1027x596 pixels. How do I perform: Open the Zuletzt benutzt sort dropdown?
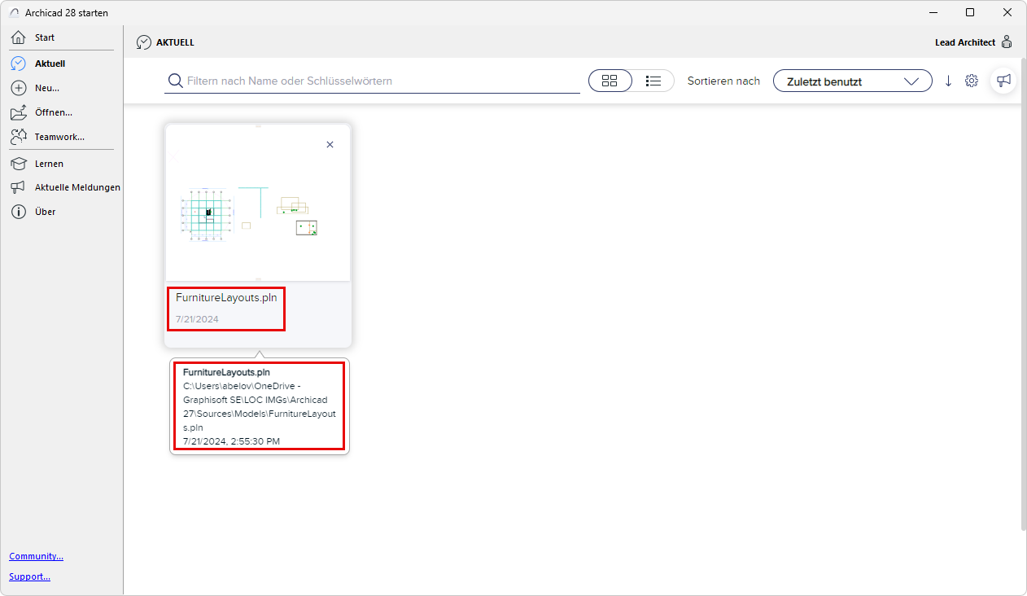(x=853, y=81)
